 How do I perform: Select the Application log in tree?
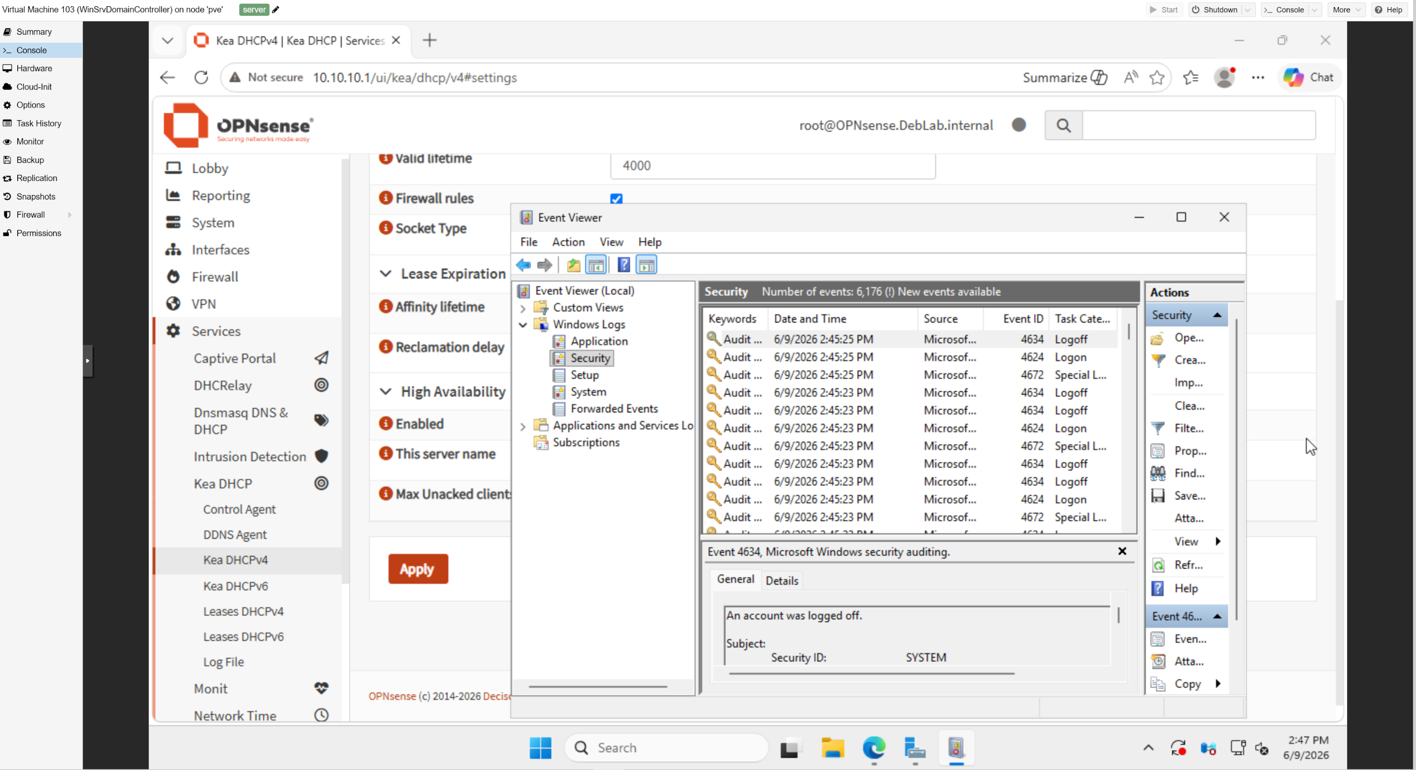click(598, 341)
